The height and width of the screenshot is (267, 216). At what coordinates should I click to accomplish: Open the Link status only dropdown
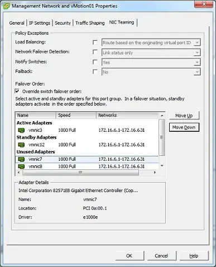coord(151,53)
